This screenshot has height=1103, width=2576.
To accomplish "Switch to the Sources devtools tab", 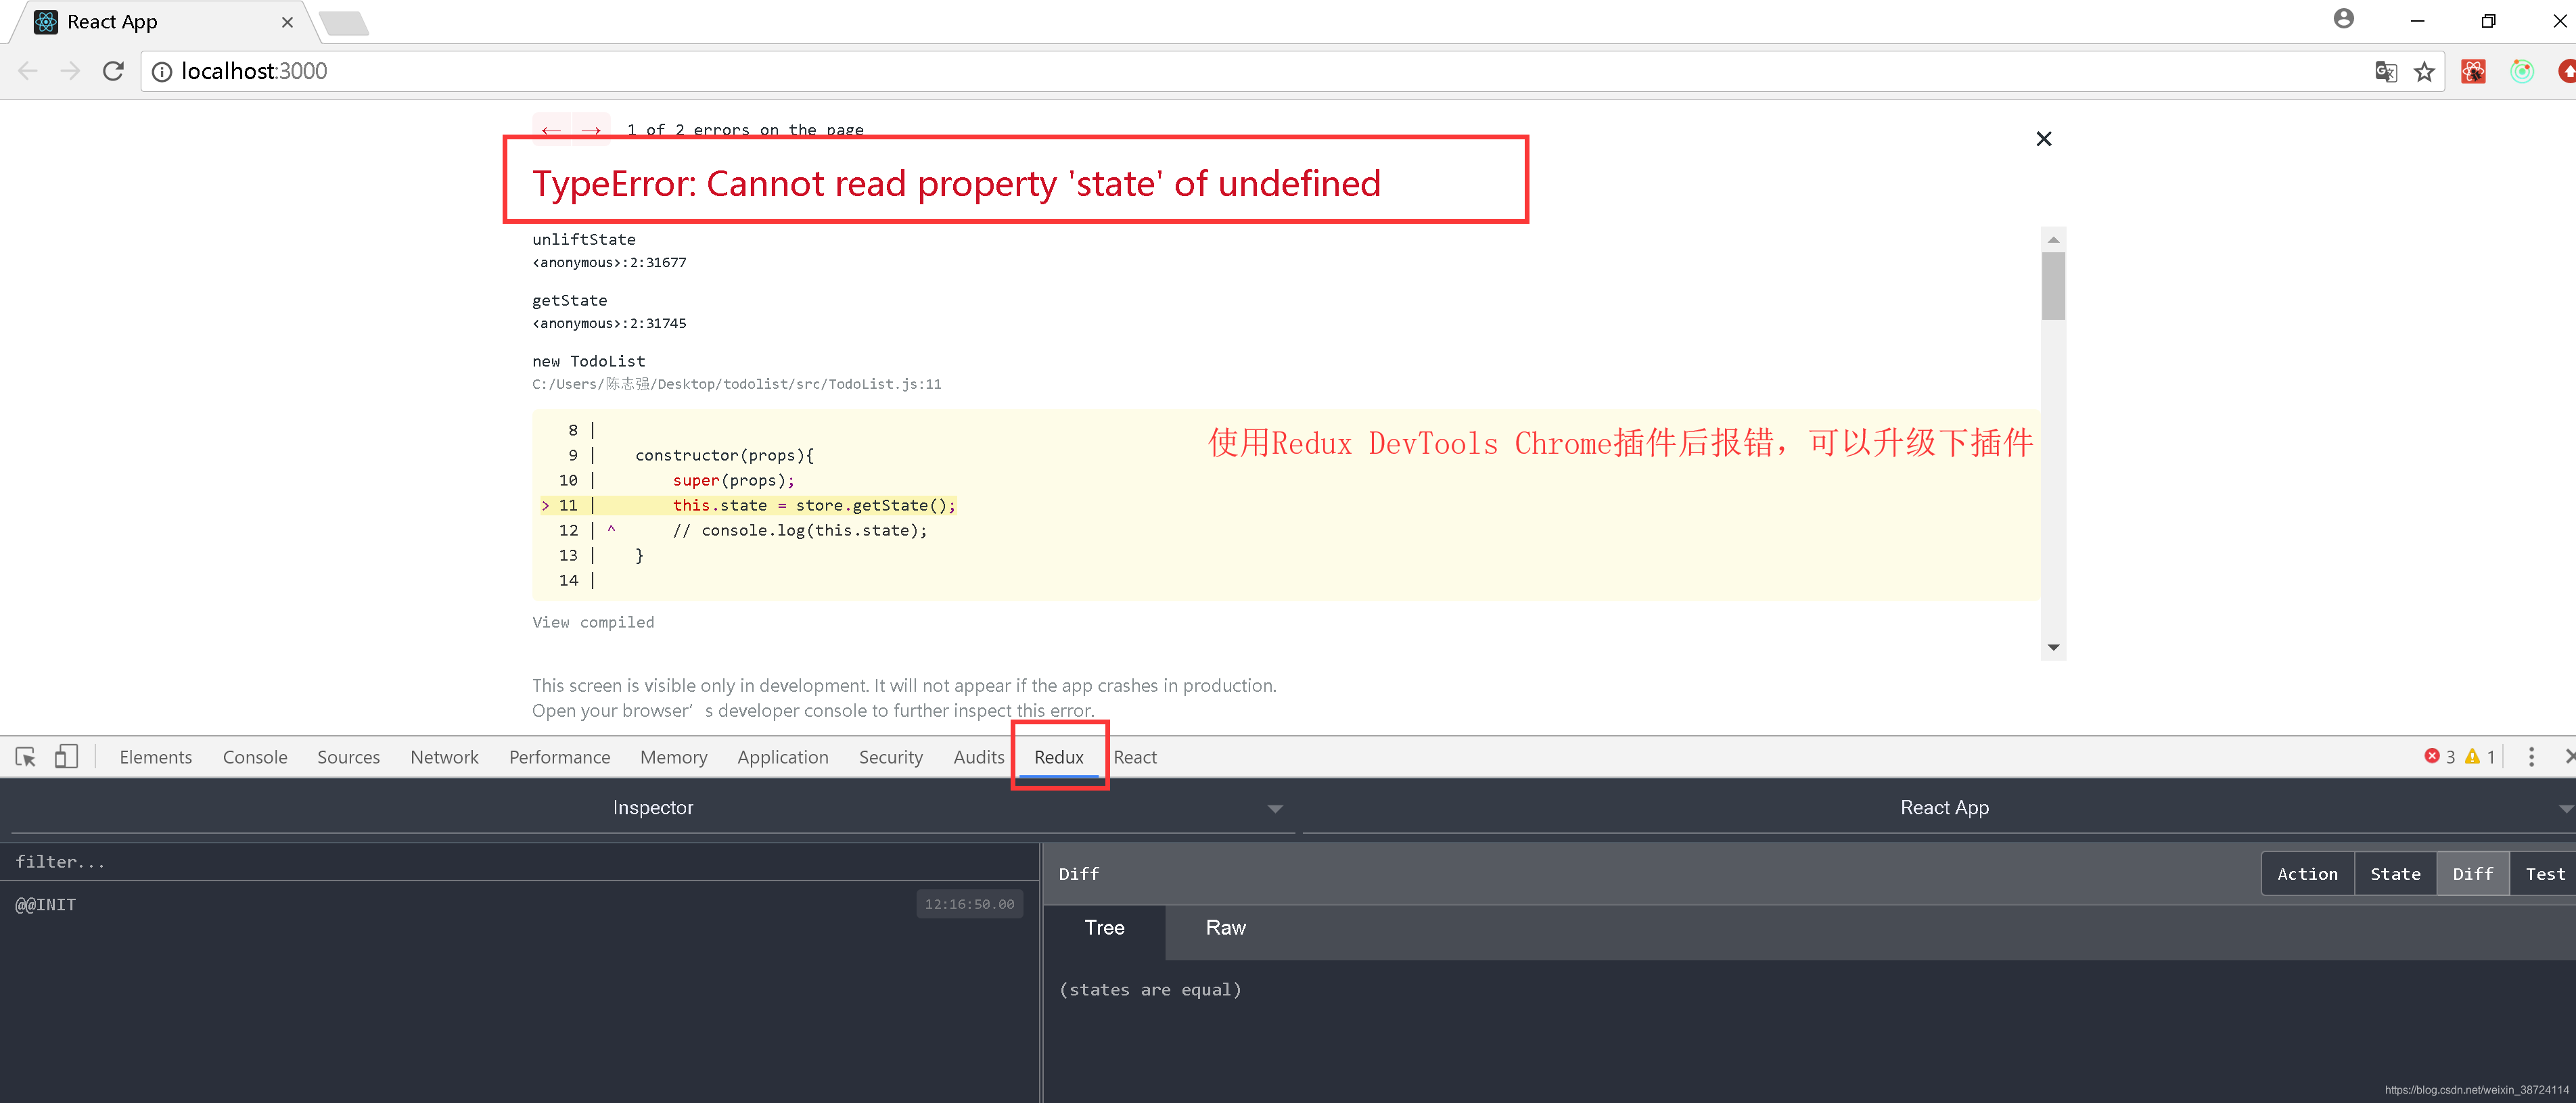I will coord(349,757).
